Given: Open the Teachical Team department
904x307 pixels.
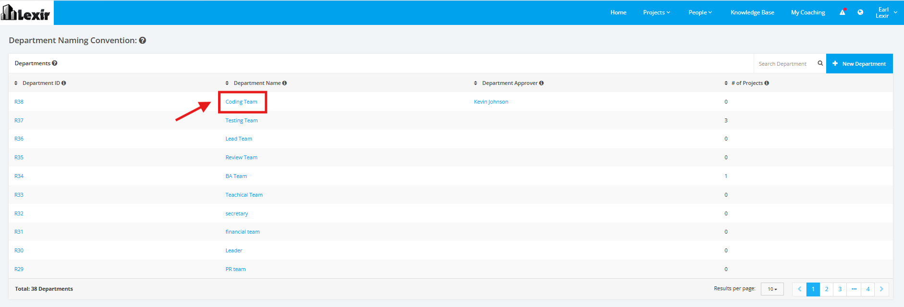Looking at the screenshot, I should [x=244, y=195].
